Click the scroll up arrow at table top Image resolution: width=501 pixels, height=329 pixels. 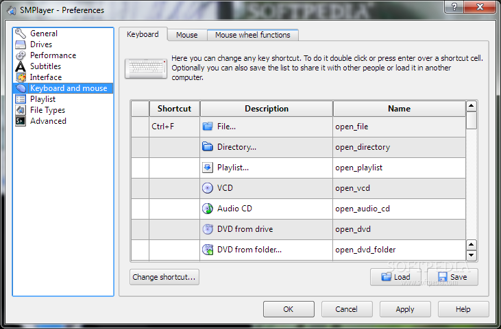(472, 106)
